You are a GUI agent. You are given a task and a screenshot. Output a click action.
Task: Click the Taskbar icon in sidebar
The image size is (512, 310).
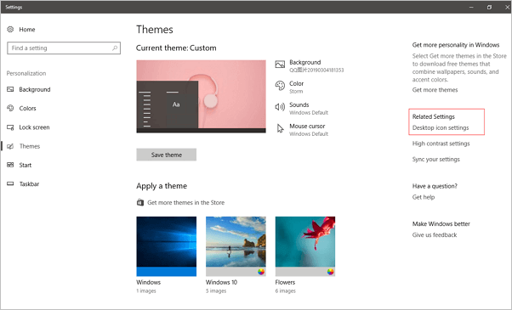(x=10, y=183)
